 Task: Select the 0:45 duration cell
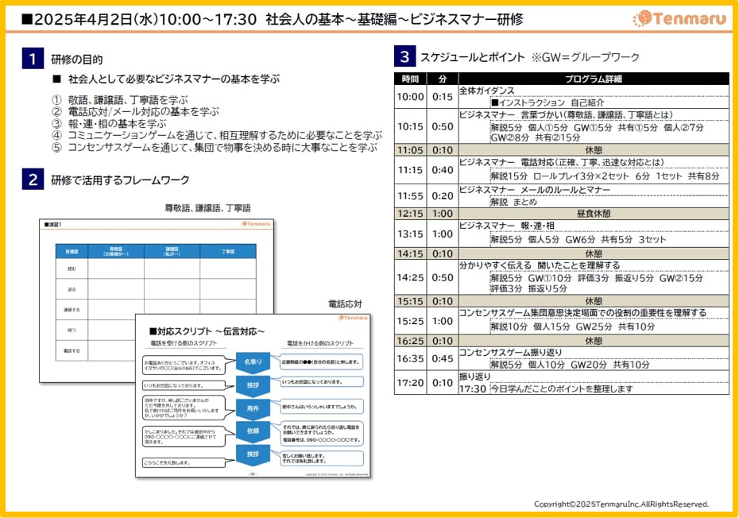442,358
